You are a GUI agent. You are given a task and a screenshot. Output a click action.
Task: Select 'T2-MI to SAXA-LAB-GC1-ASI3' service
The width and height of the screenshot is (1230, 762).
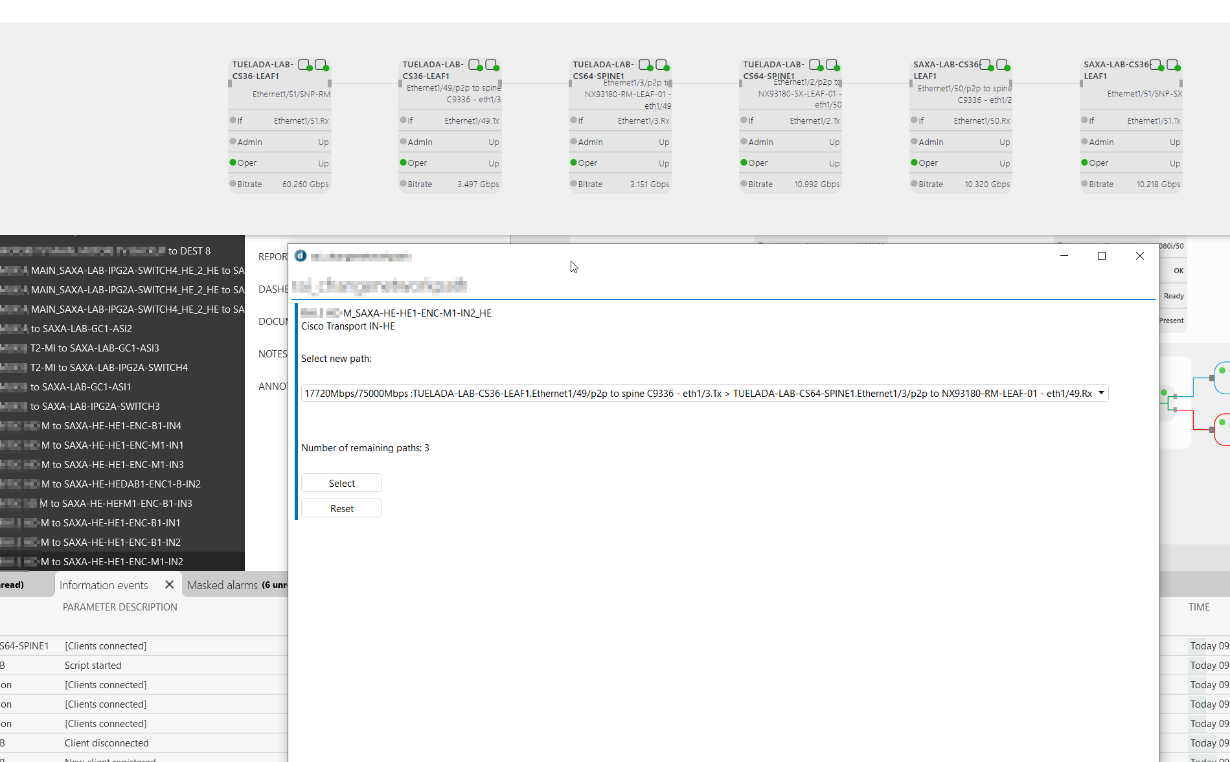coord(122,348)
